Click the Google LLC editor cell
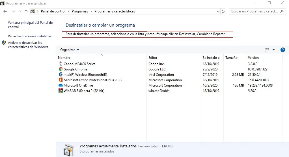289x157 pixels. coord(157,69)
